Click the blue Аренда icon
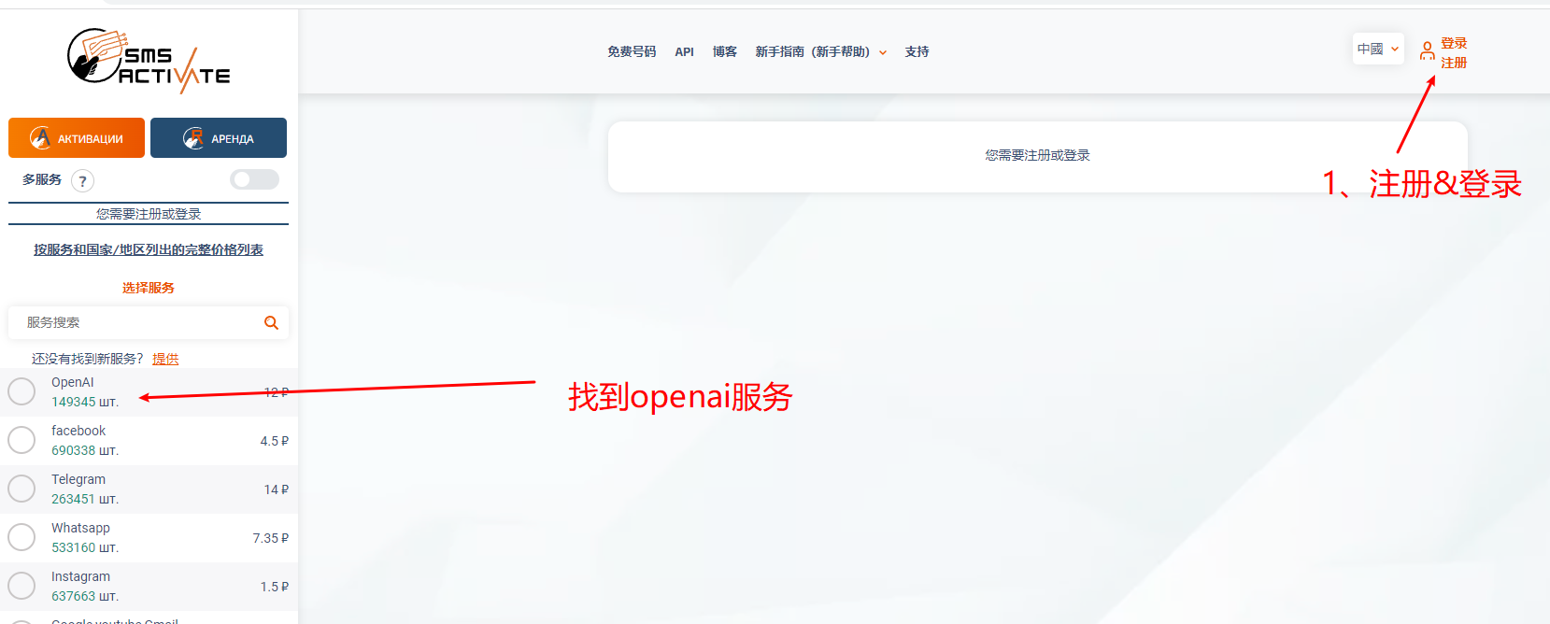1550x624 pixels. [193, 138]
